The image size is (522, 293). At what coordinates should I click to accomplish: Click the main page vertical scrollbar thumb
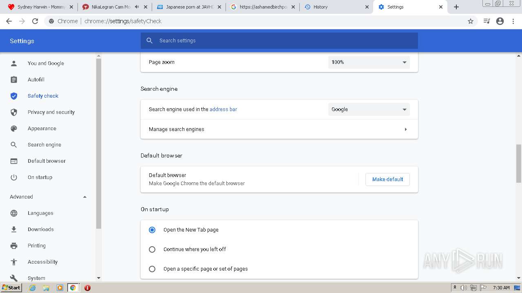[x=519, y=164]
